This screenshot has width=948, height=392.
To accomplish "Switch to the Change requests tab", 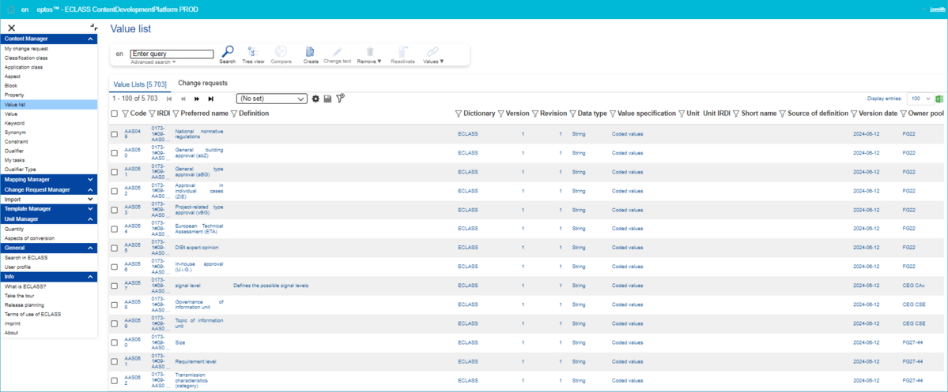I will tap(202, 84).
